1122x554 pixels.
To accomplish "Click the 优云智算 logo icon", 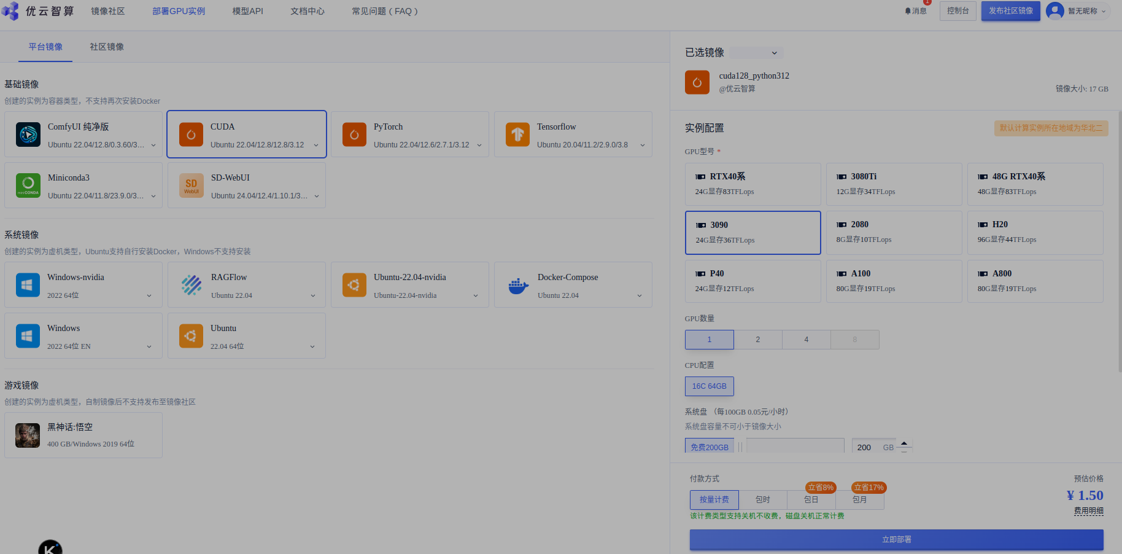I will pyautogui.click(x=10, y=11).
